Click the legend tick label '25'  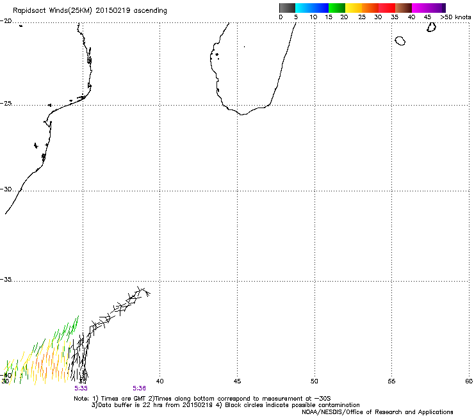coord(362,17)
